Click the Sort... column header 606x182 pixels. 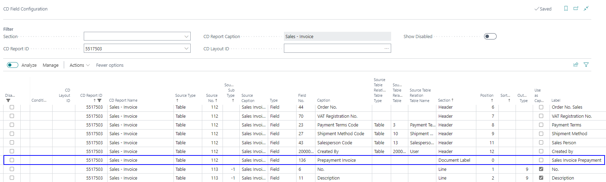pos(505,98)
